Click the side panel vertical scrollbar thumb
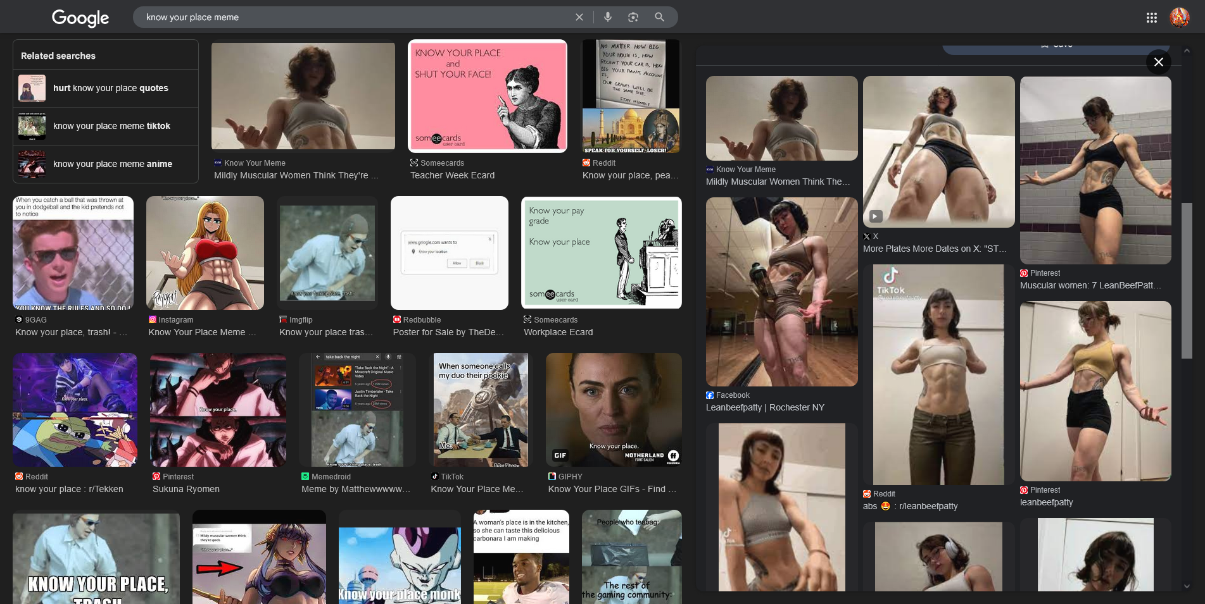1205x604 pixels. (x=1187, y=281)
